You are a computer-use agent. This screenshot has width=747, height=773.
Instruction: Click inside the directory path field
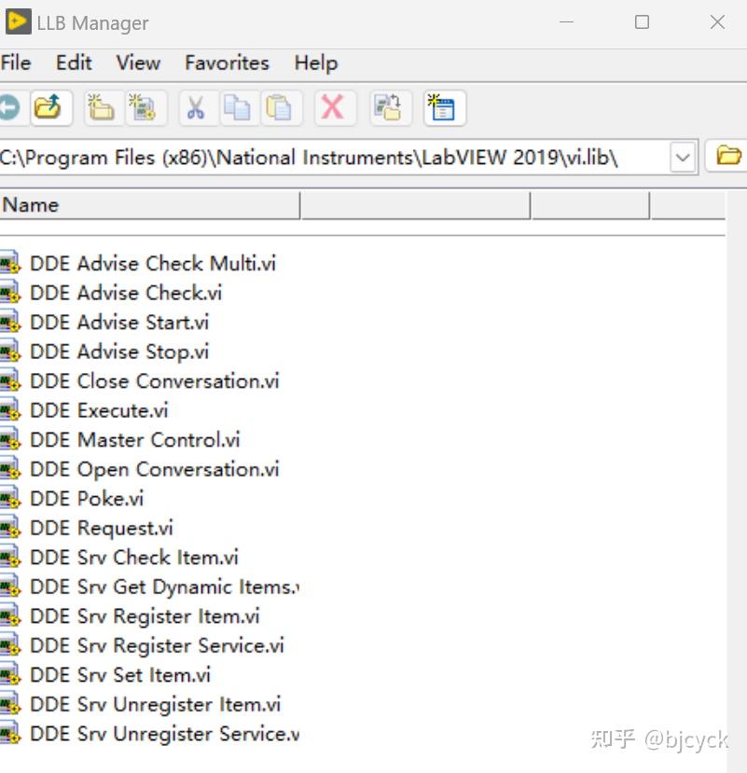click(326, 157)
